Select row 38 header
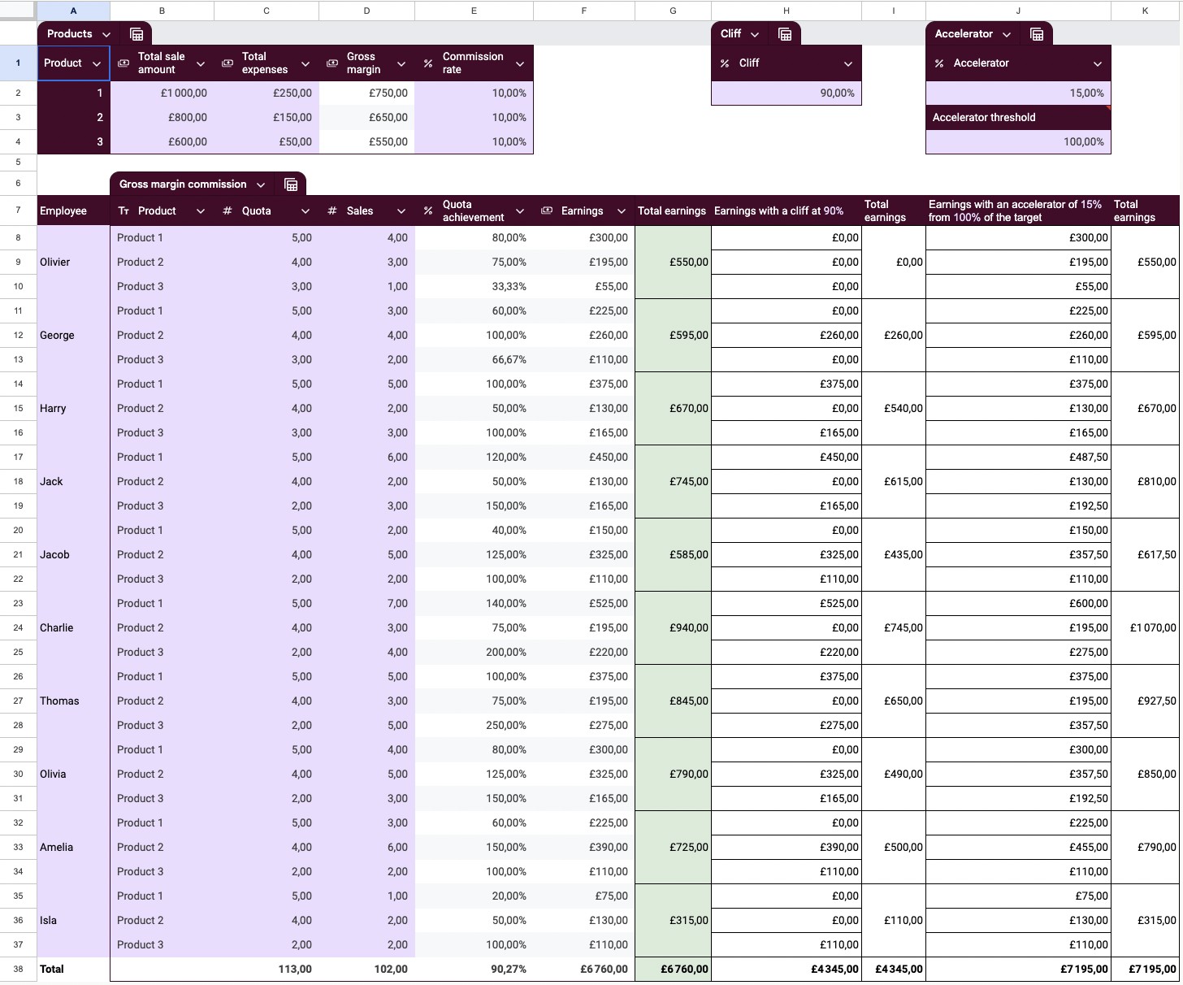 click(x=18, y=969)
